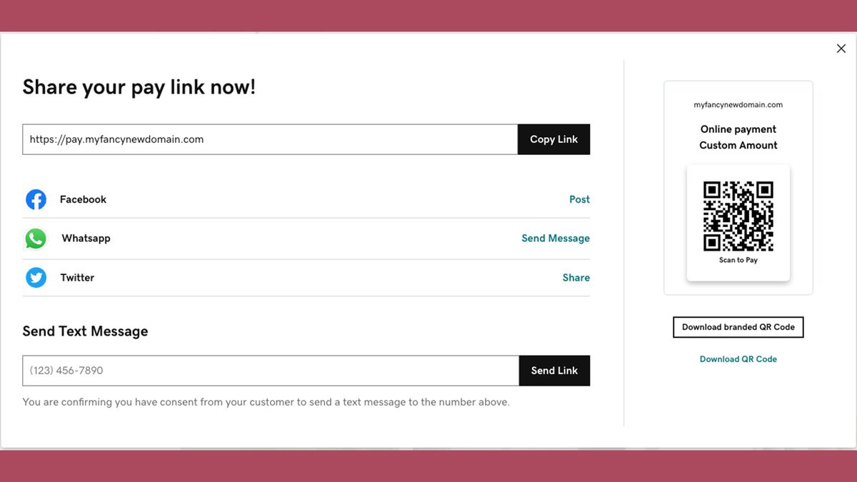Download the branded QR Code
The image size is (857, 482).
[738, 327]
